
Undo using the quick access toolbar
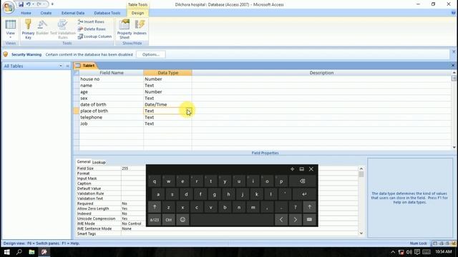point(29,4)
